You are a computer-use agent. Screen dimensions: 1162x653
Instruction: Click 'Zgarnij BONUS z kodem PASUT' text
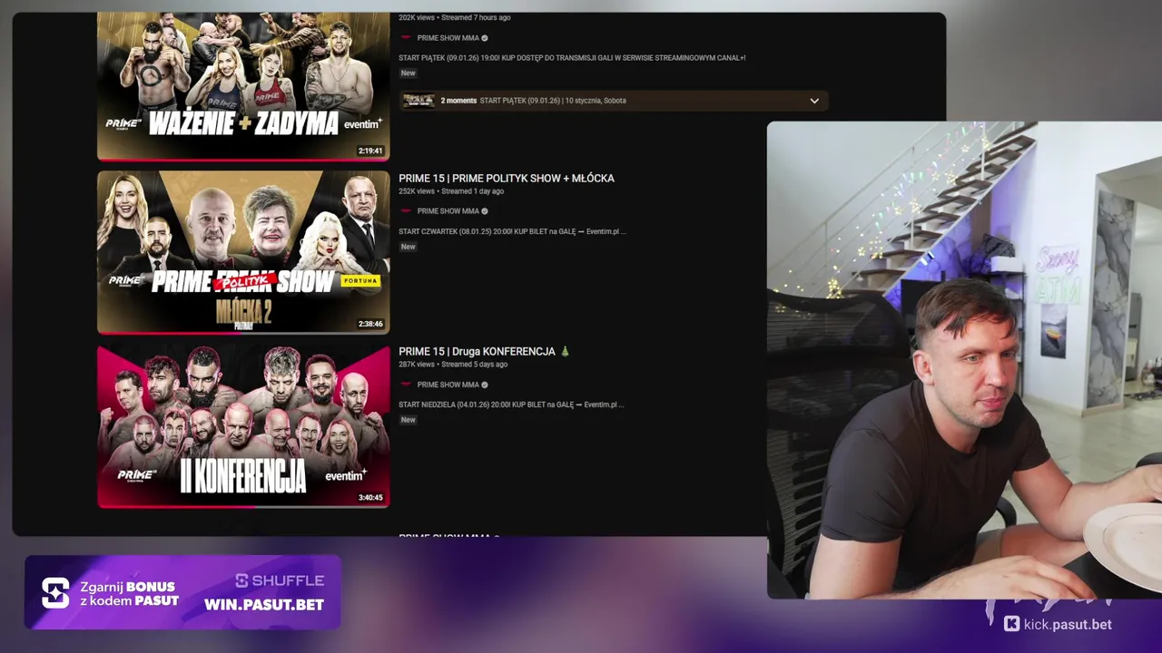pos(129,593)
